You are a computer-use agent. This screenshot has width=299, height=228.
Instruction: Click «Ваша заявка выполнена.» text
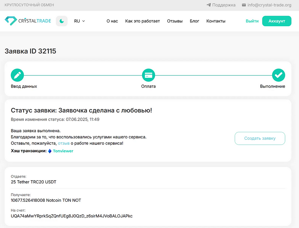[36, 131]
